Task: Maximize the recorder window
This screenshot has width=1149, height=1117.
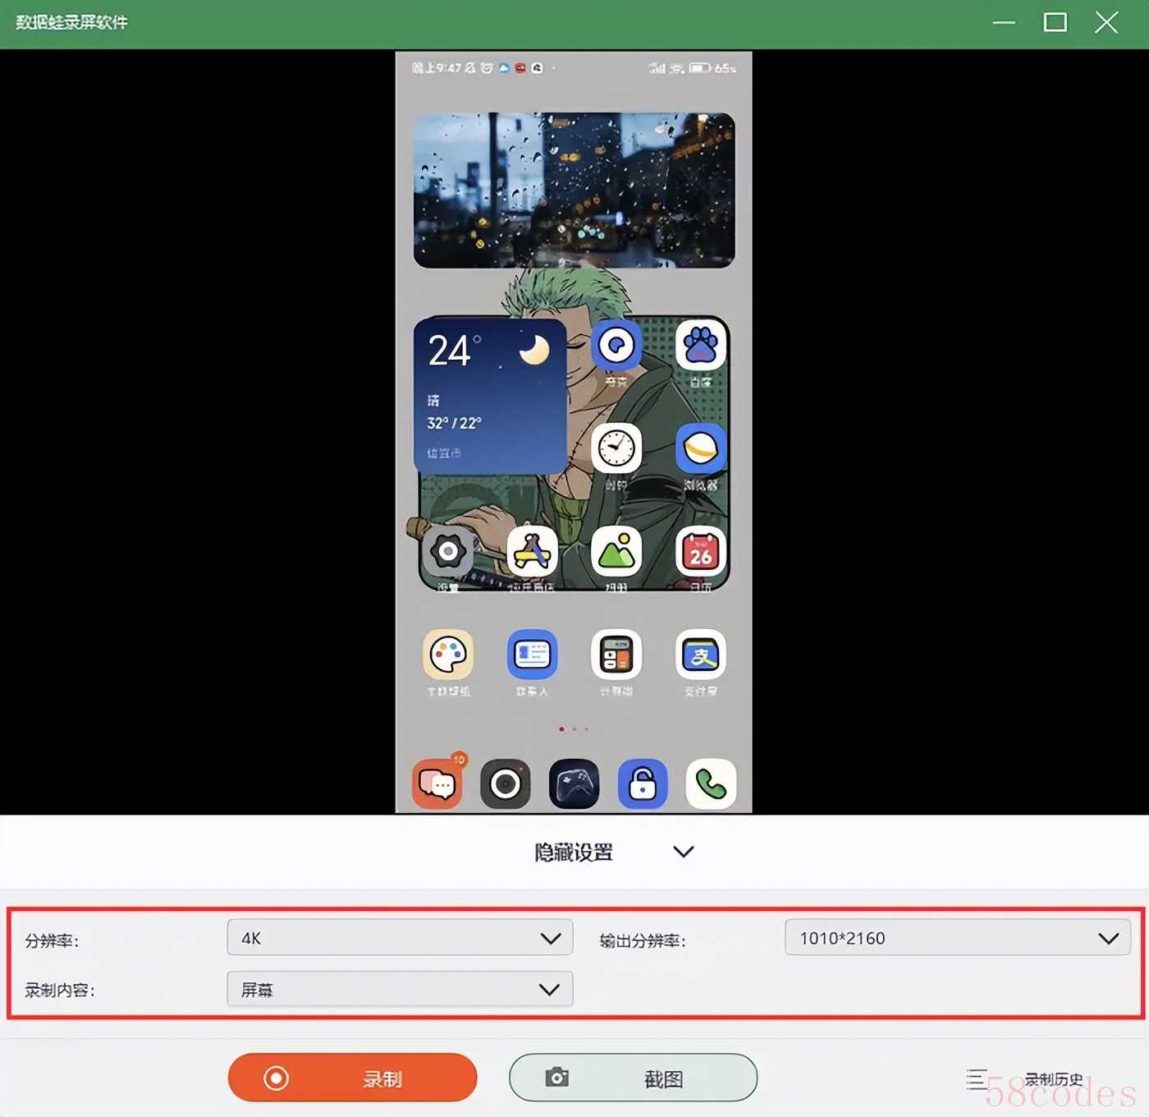Action: (1055, 22)
